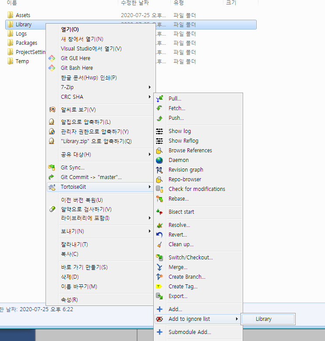Click the Add to ignore list eye icon
Viewport: 325px width, 341px height.
point(159,319)
